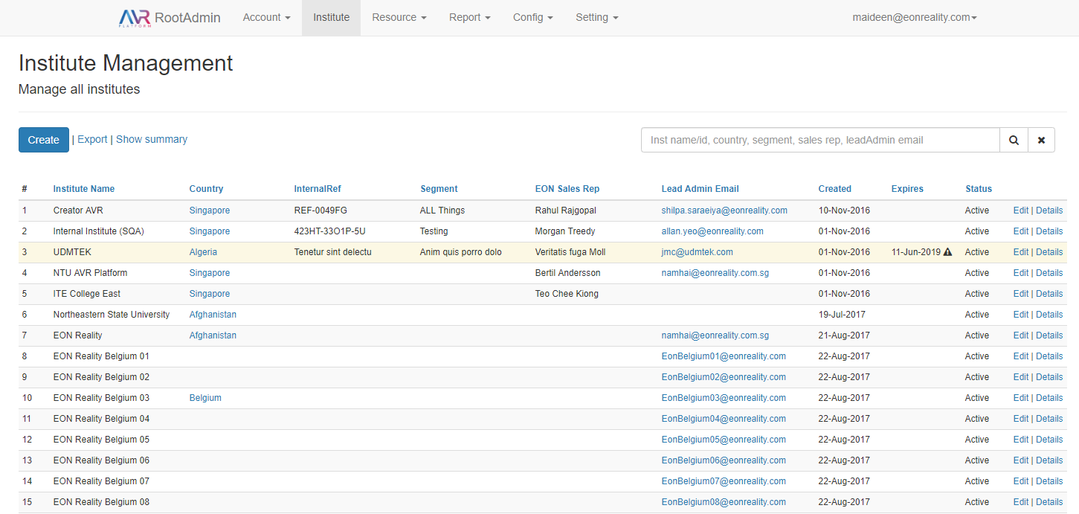
Task: Click the AVR Platform logo
Action: click(135, 18)
